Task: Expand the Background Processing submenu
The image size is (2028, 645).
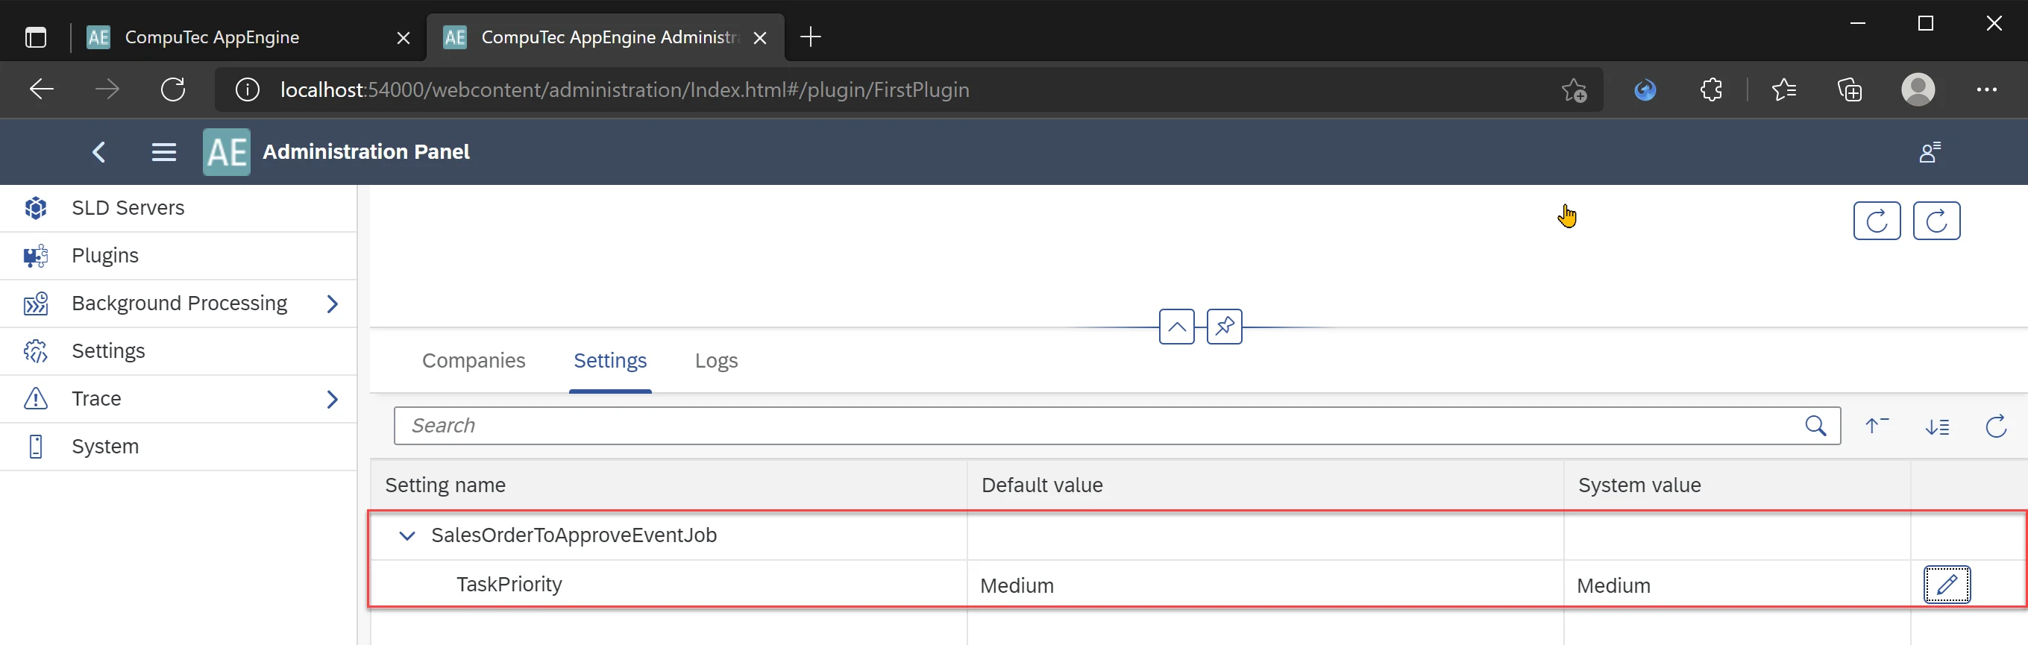Action: (x=332, y=303)
